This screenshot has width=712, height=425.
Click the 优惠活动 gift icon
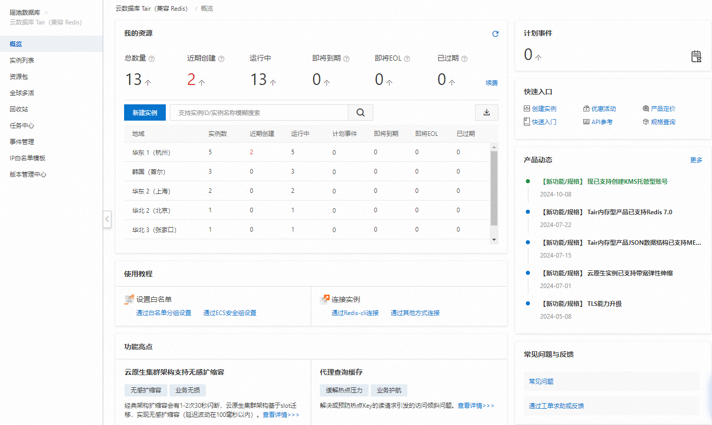[x=586, y=108]
